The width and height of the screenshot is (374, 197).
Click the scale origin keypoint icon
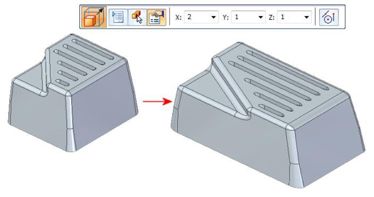tap(329, 17)
